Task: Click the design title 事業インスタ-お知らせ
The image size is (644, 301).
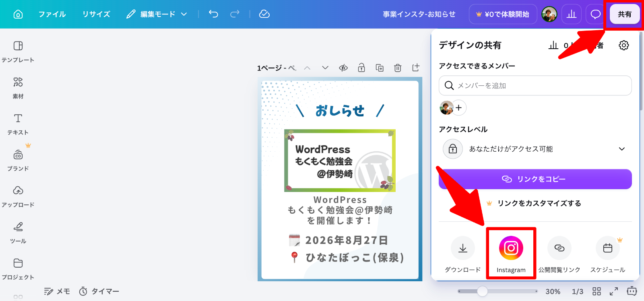Action: point(419,14)
